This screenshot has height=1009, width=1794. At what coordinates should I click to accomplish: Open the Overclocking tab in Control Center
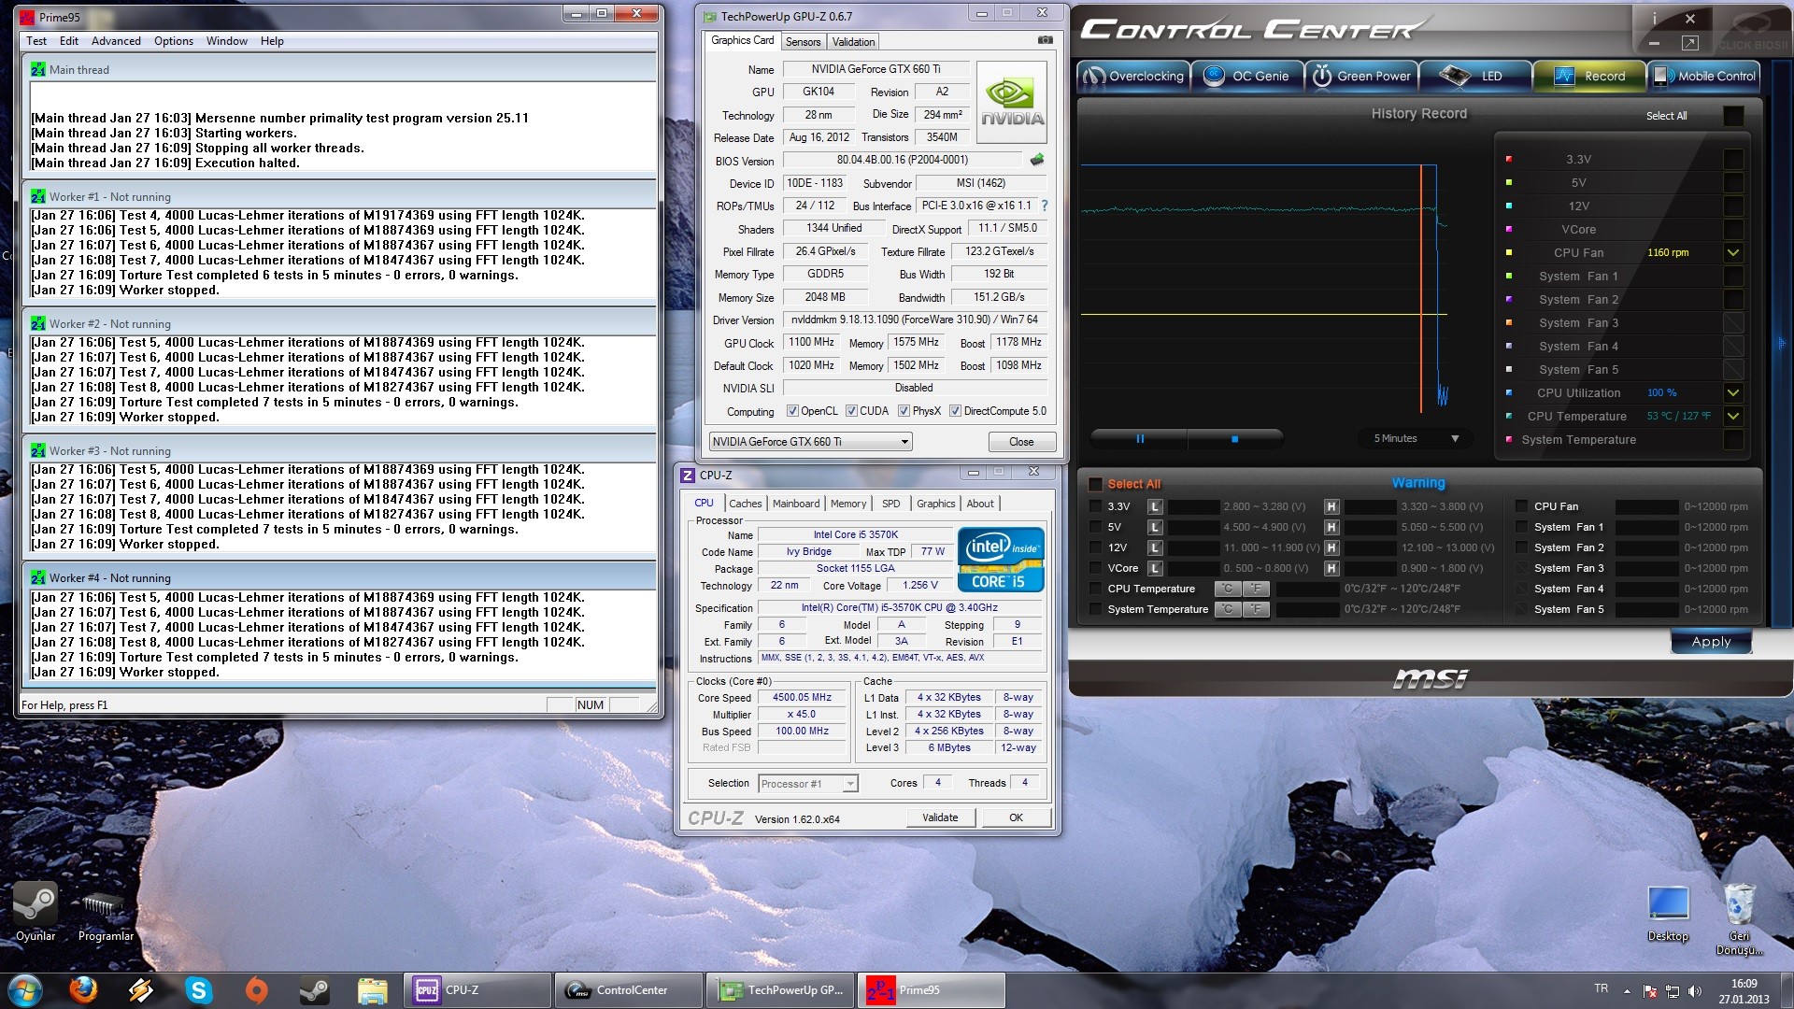(x=1132, y=77)
